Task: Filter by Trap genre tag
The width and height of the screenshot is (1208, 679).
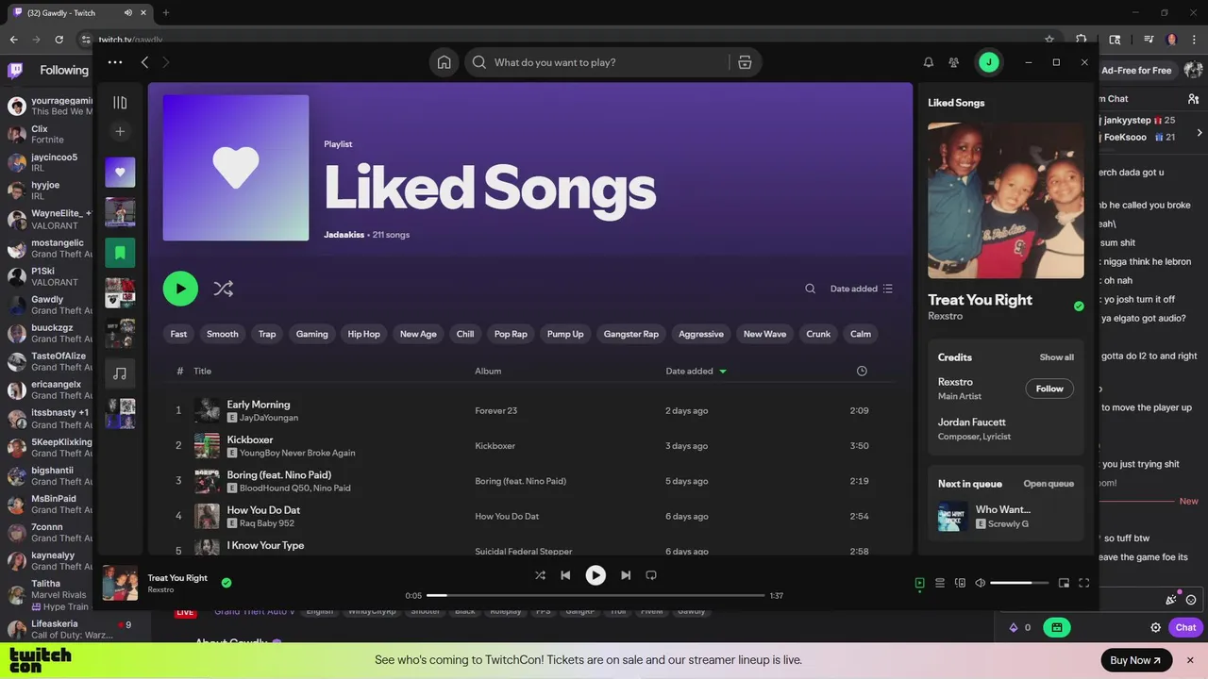Action: [267, 334]
